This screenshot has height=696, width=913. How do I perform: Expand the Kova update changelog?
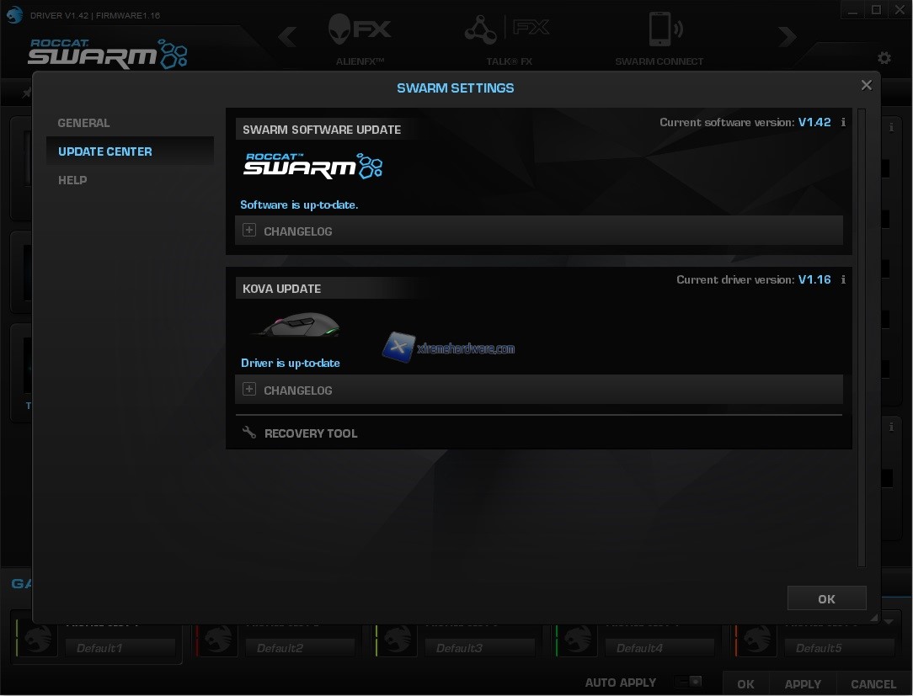pyautogui.click(x=249, y=390)
